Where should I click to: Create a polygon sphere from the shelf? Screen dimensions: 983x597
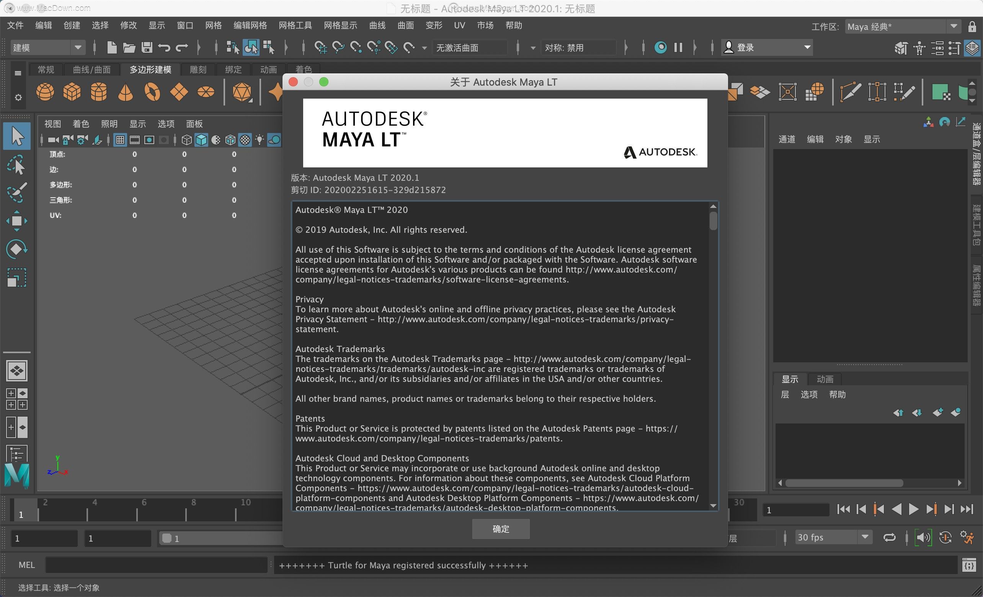point(45,92)
